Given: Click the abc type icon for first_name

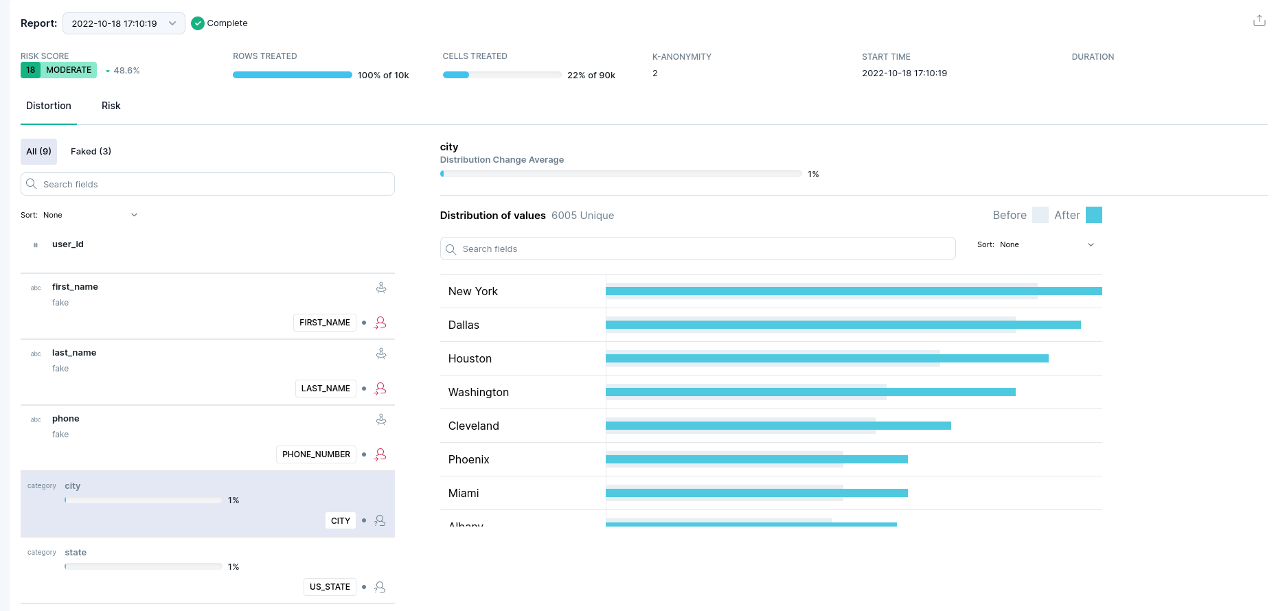Looking at the screenshot, I should coord(36,288).
